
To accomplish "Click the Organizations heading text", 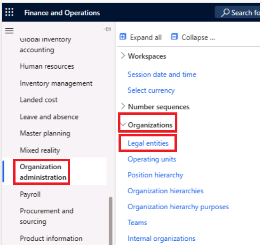I will coord(150,125).
